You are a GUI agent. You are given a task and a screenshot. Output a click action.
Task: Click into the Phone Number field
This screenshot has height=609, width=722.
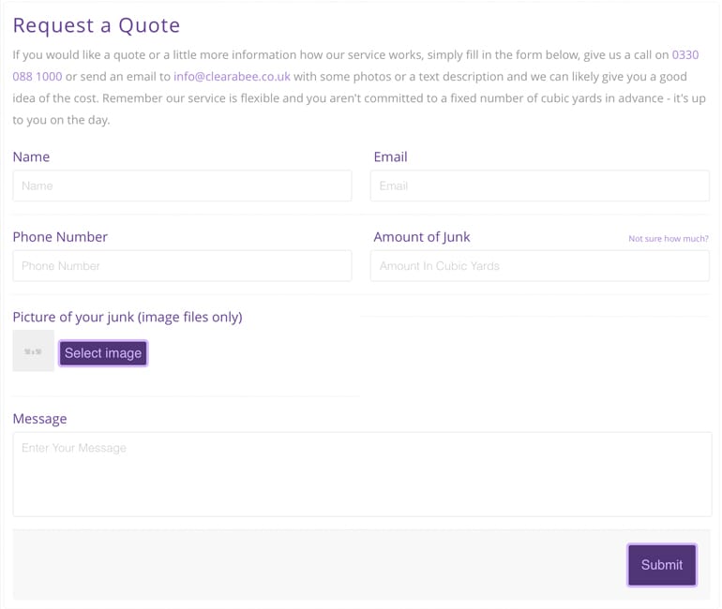[x=182, y=266]
